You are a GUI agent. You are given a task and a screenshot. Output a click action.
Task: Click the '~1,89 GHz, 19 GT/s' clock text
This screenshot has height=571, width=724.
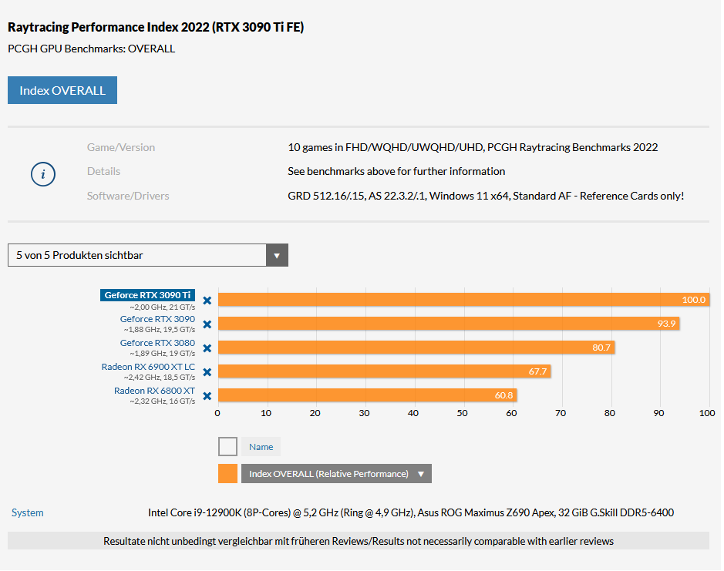point(163,355)
